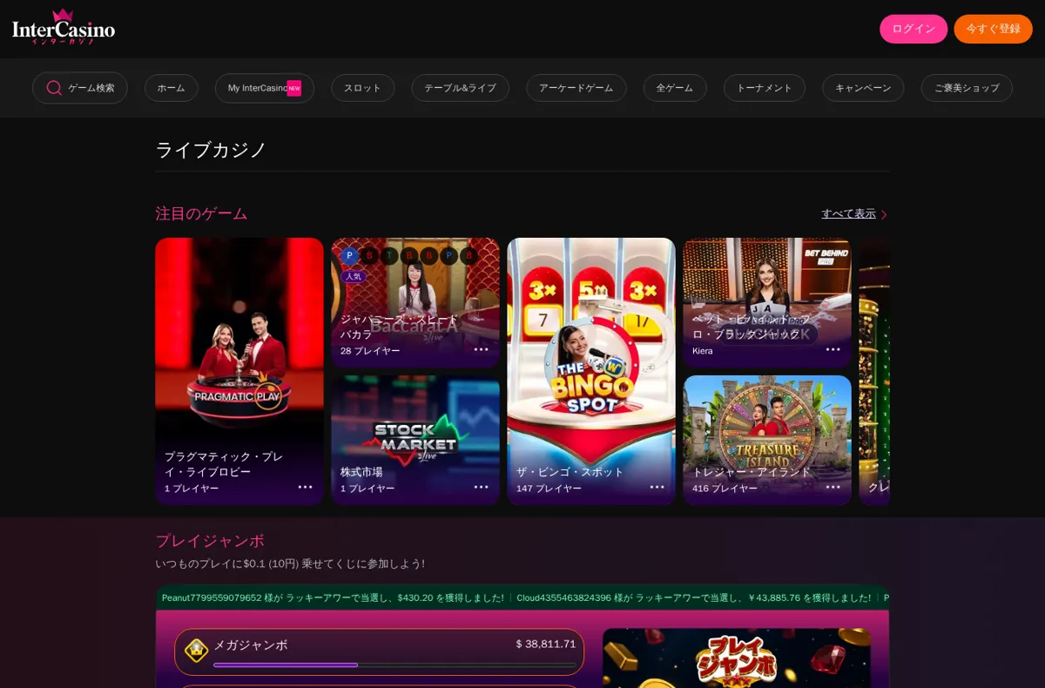Click the 今すぐ登録 button

click(x=993, y=29)
